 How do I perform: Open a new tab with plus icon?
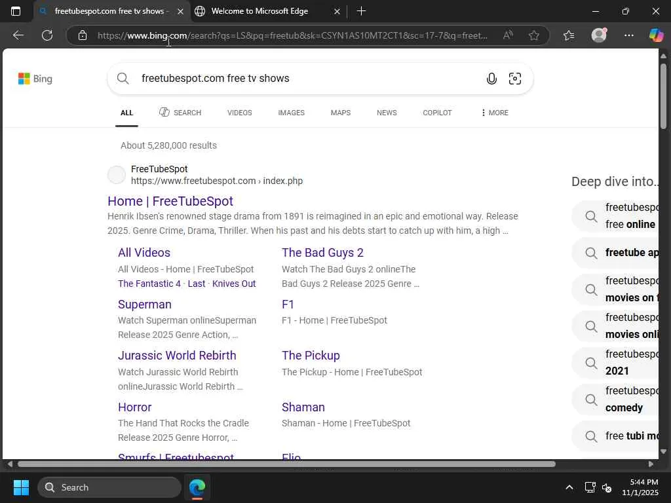[x=361, y=11]
